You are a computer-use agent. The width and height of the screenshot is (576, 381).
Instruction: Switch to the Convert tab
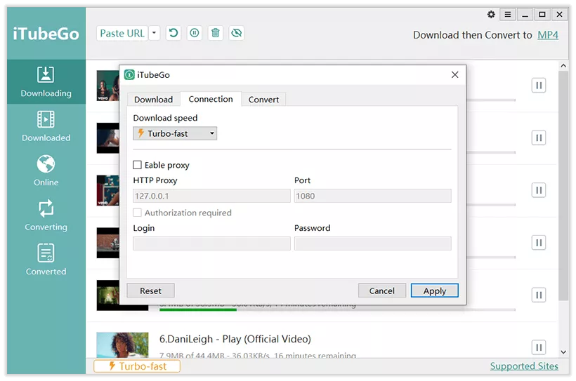point(263,100)
